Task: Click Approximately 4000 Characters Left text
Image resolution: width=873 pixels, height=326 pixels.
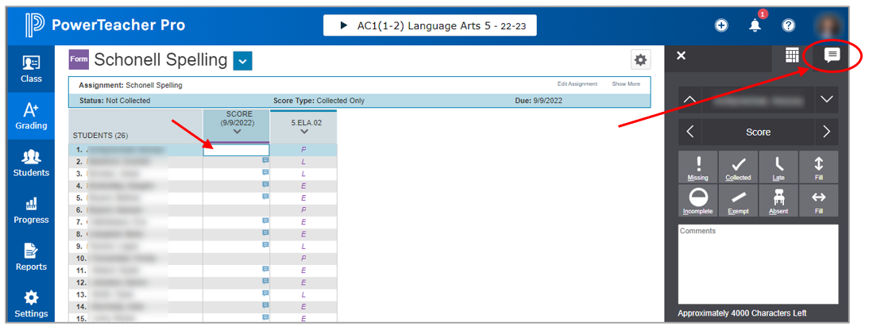Action: click(742, 313)
